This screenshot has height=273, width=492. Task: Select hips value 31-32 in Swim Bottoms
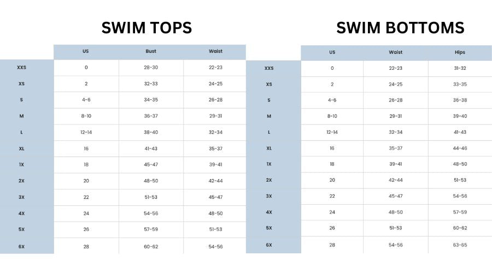(460, 68)
